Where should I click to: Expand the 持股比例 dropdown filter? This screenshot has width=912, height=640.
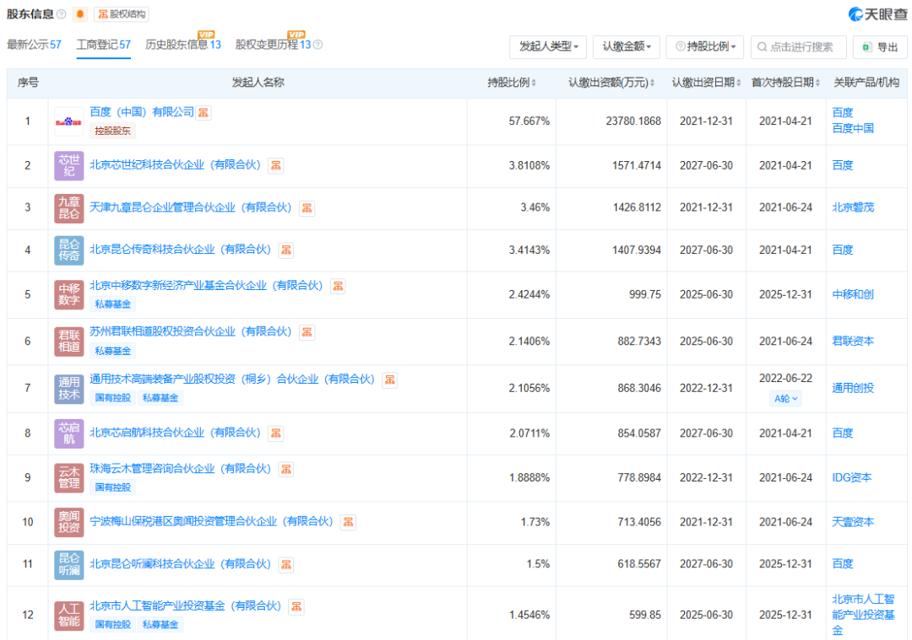(x=705, y=46)
